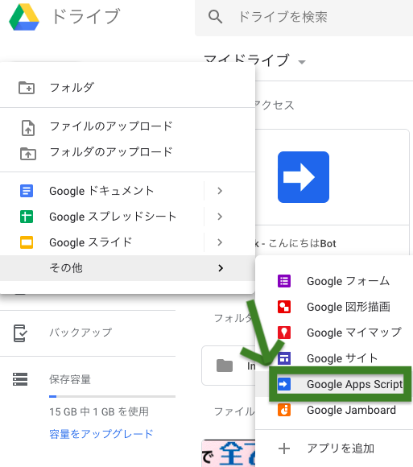
Task: Open 保存容量 in the sidebar
Action: click(x=70, y=379)
